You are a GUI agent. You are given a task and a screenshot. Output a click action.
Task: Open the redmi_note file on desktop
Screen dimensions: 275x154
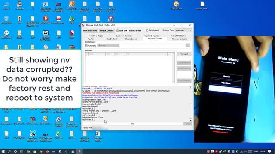coord(202,5)
